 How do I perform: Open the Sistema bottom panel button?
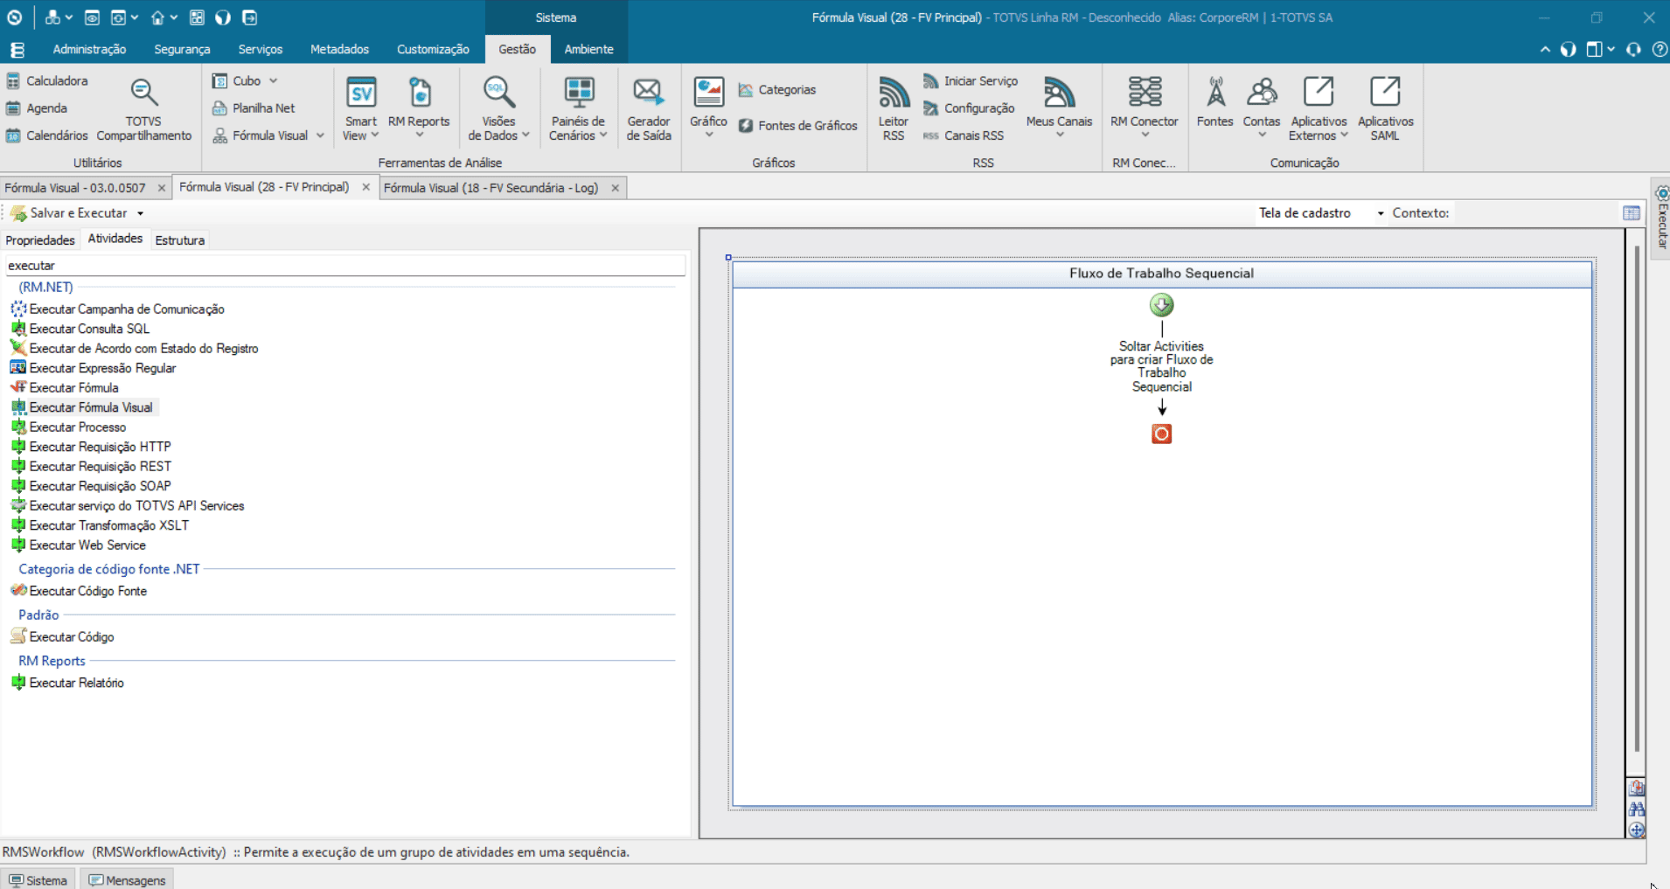[x=38, y=879]
